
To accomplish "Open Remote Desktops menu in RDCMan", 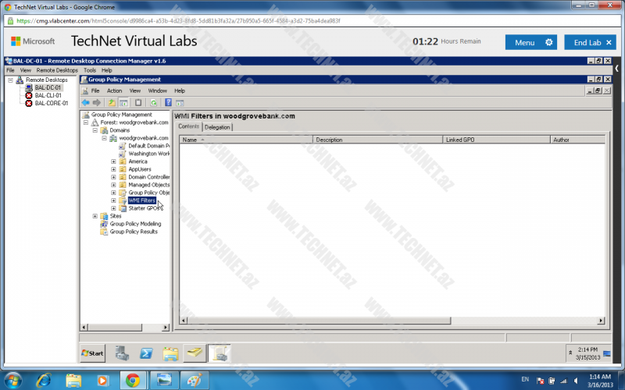I will pyautogui.click(x=57, y=70).
